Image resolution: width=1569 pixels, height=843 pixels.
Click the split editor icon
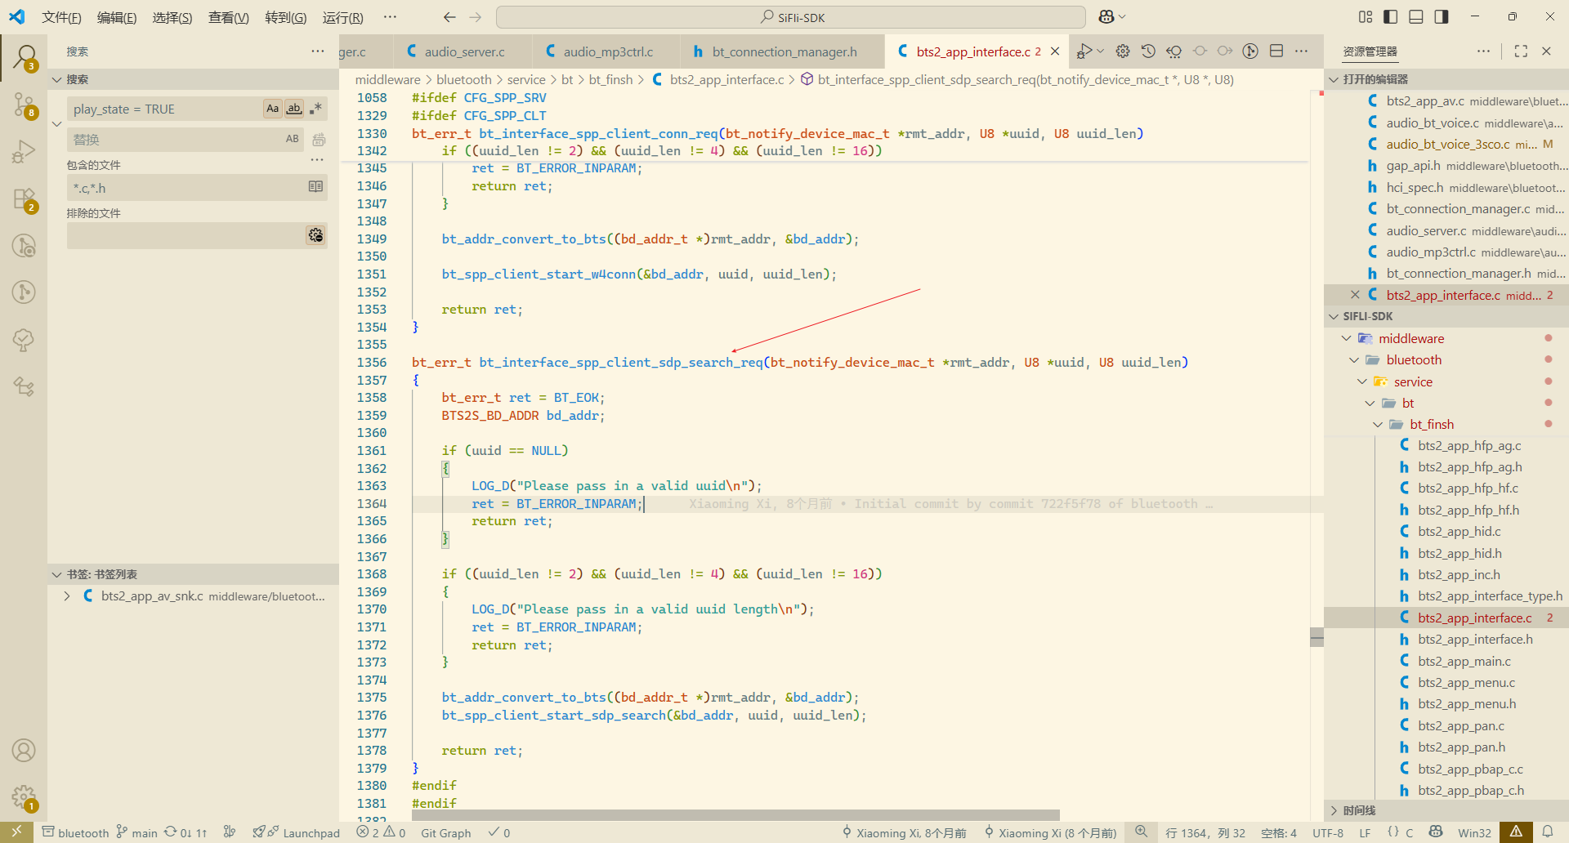coord(1276,51)
